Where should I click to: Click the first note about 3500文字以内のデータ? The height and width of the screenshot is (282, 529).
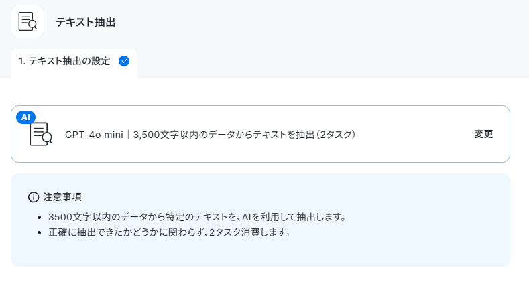[x=197, y=217]
